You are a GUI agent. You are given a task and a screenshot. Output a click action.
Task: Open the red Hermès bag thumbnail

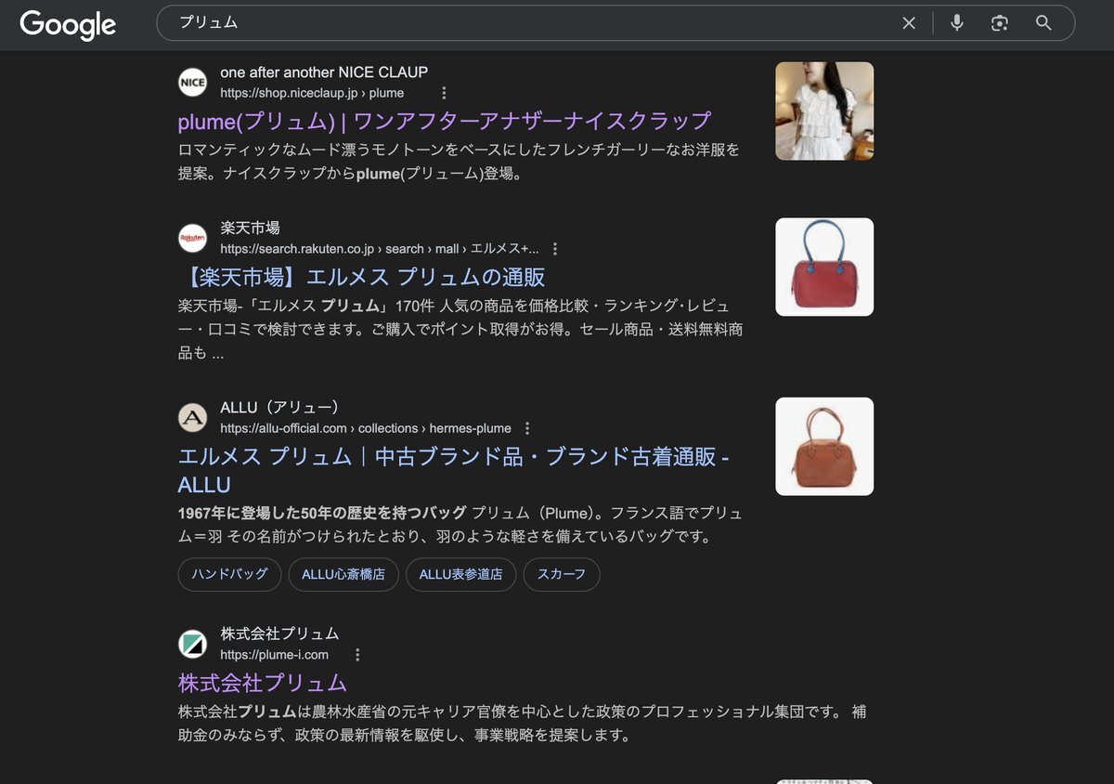(x=824, y=267)
